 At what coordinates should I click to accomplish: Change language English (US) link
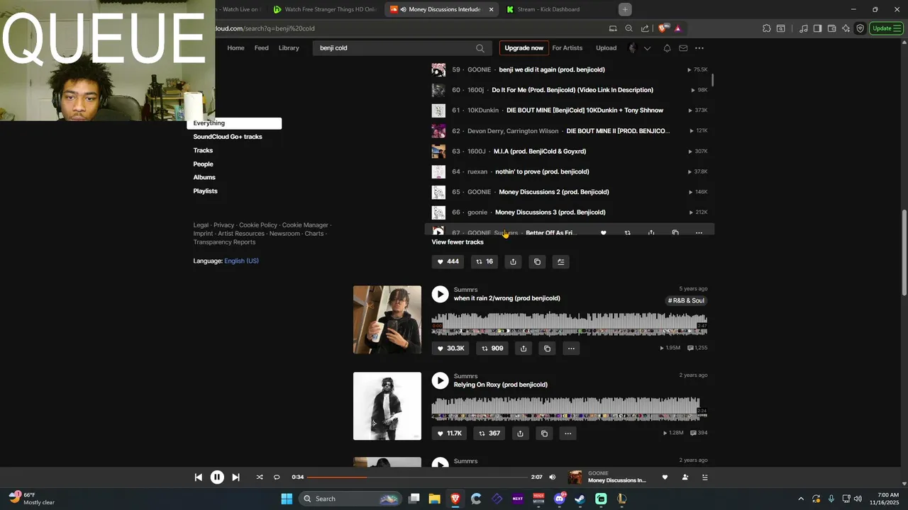(x=241, y=261)
